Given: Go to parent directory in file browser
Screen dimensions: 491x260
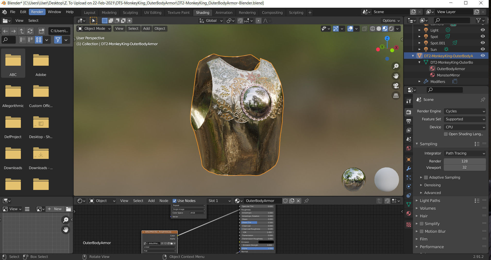Looking at the screenshot, I should coord(22,31).
